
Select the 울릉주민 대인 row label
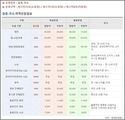tap(16, 100)
